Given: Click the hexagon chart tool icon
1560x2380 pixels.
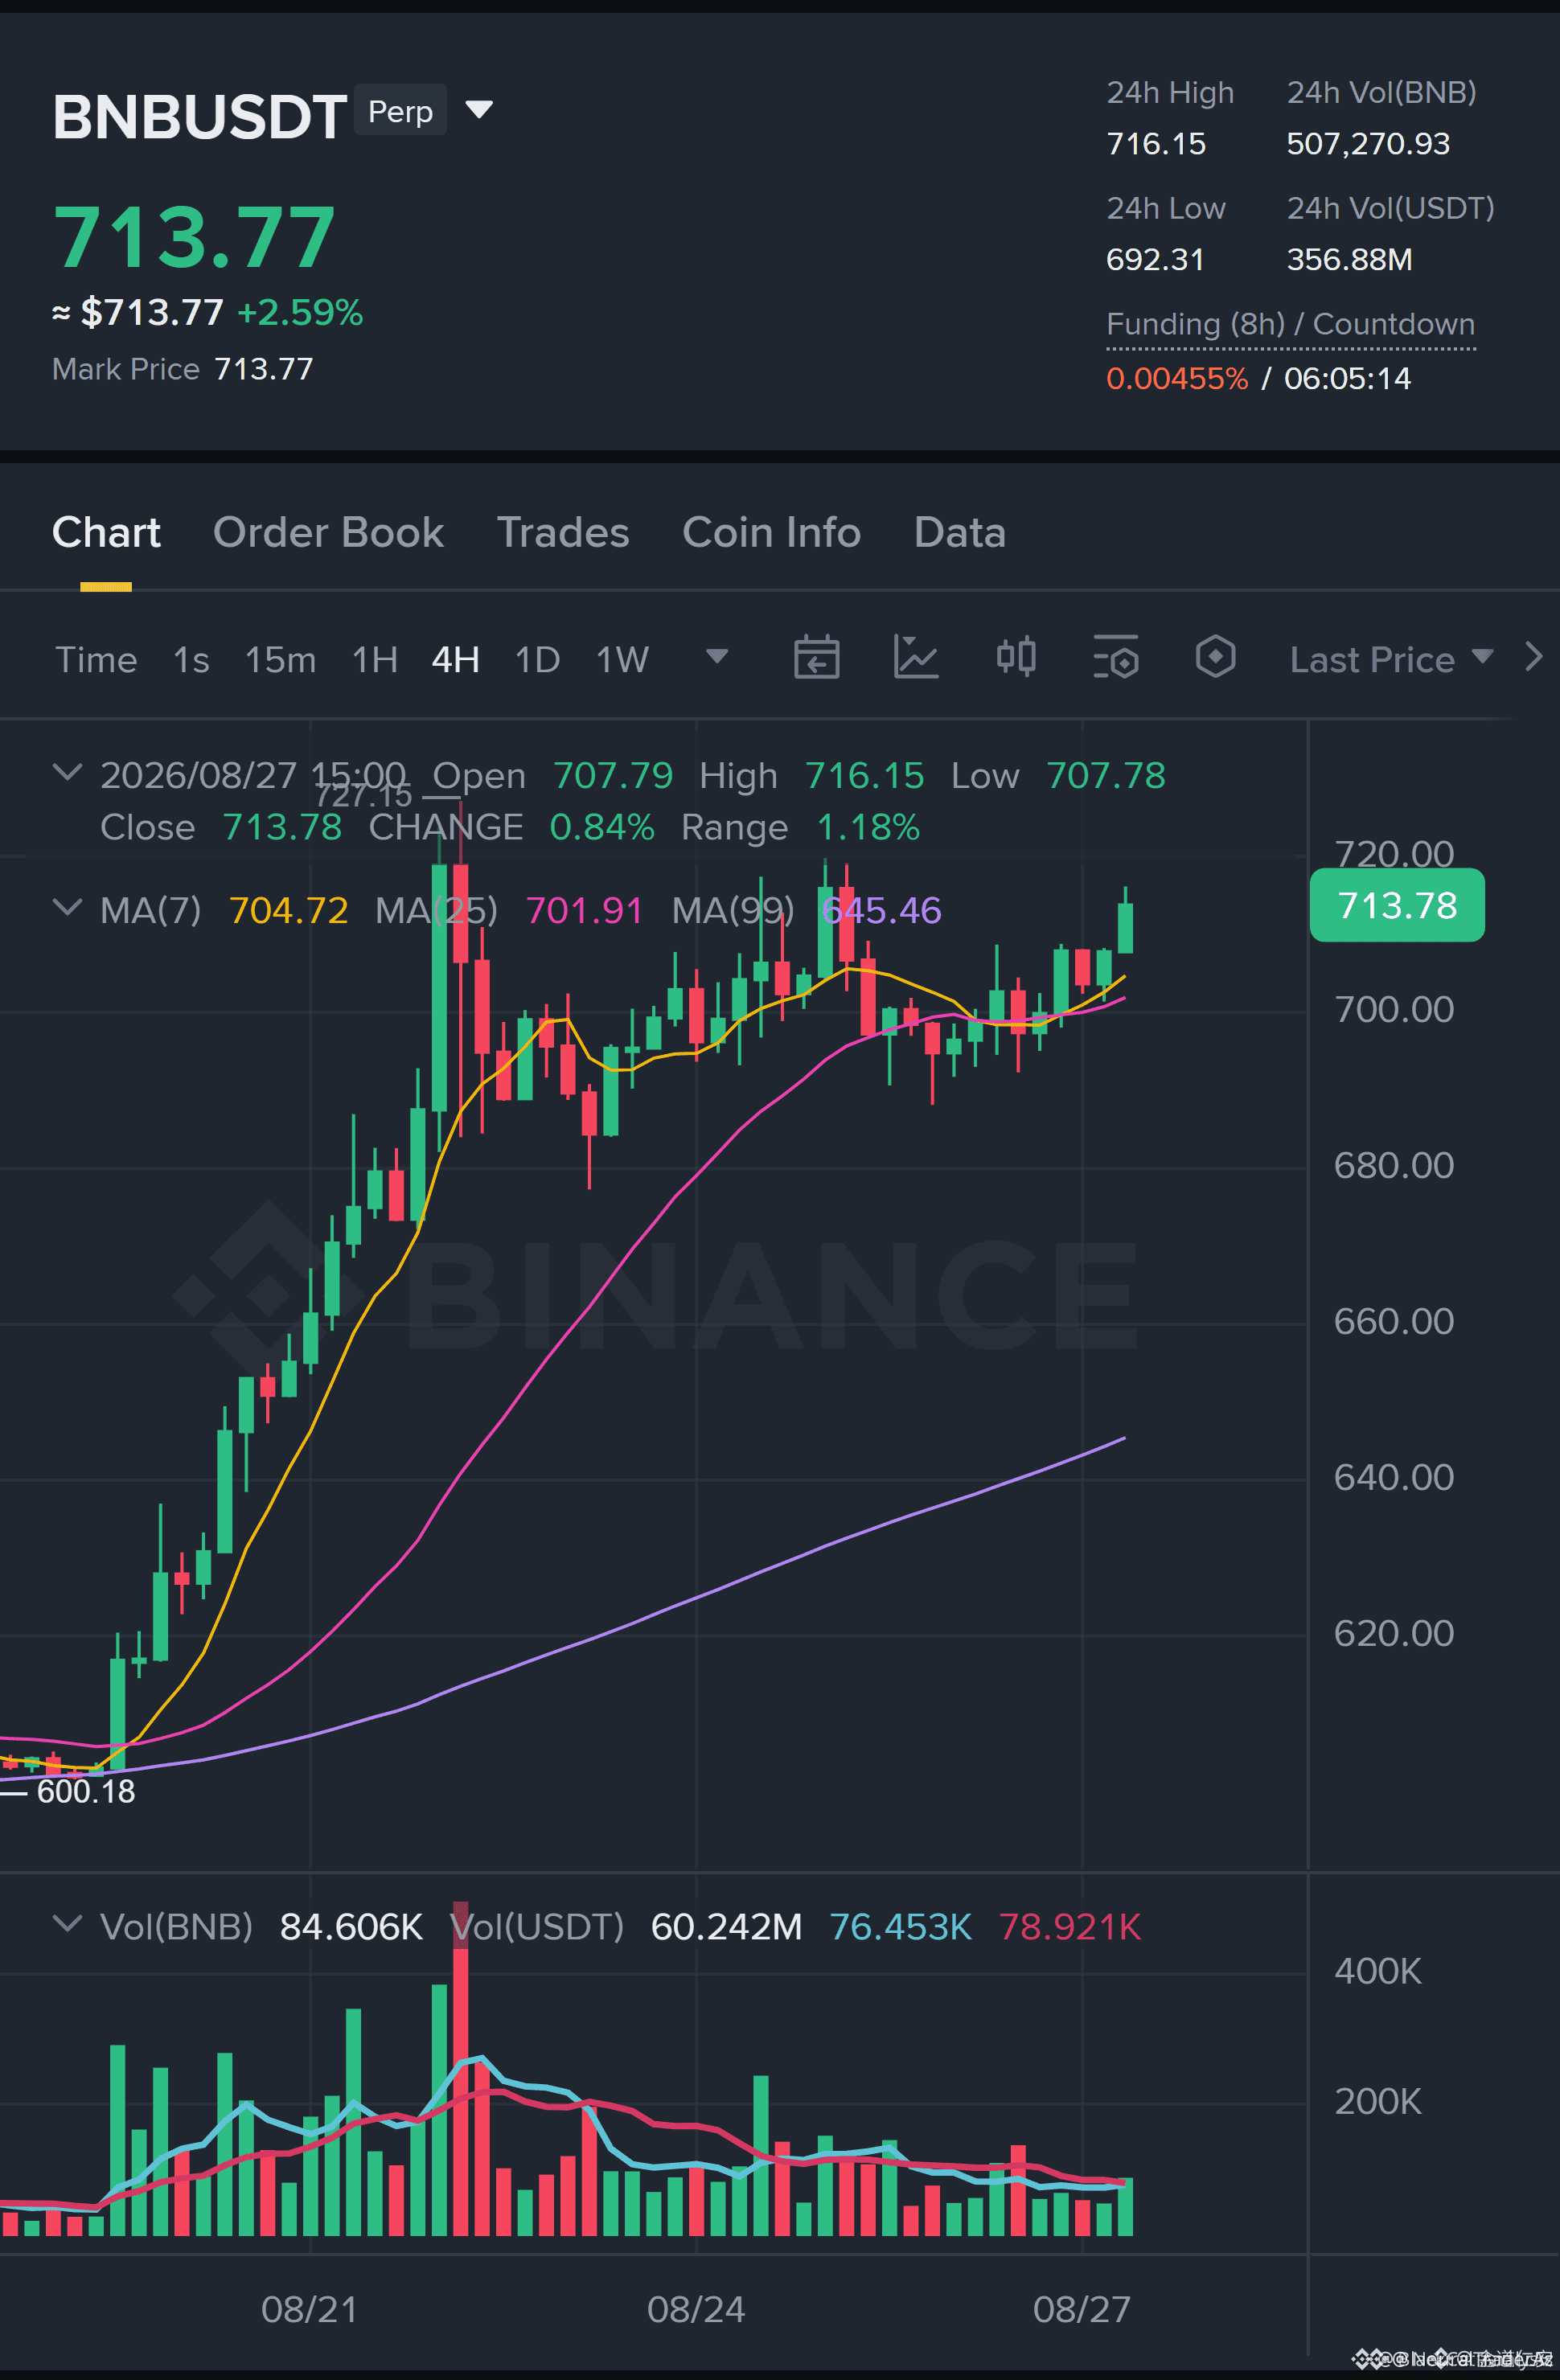Looking at the screenshot, I should tap(1216, 657).
